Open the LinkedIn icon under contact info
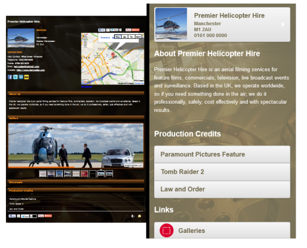307x248 pixels. [x=21, y=77]
